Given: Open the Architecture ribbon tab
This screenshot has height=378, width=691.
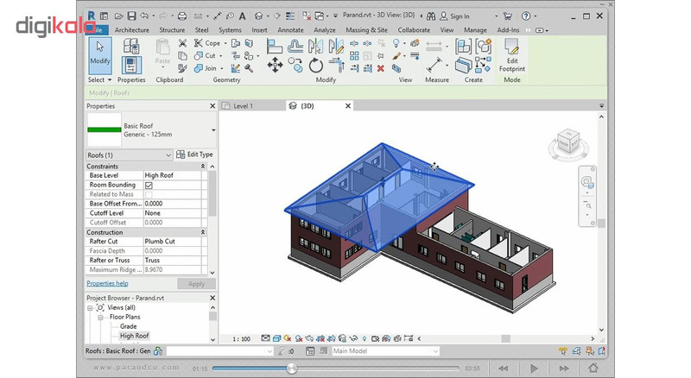Looking at the screenshot, I should [132, 30].
